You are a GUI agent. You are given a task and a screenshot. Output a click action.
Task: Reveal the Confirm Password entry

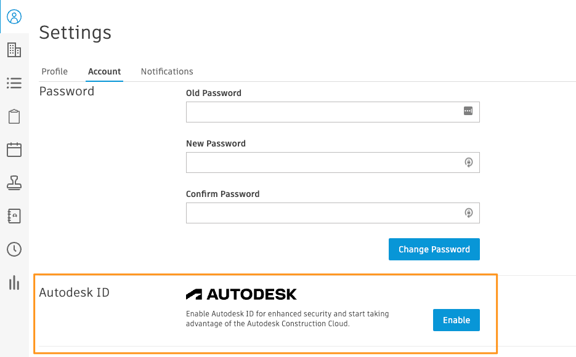(x=469, y=212)
